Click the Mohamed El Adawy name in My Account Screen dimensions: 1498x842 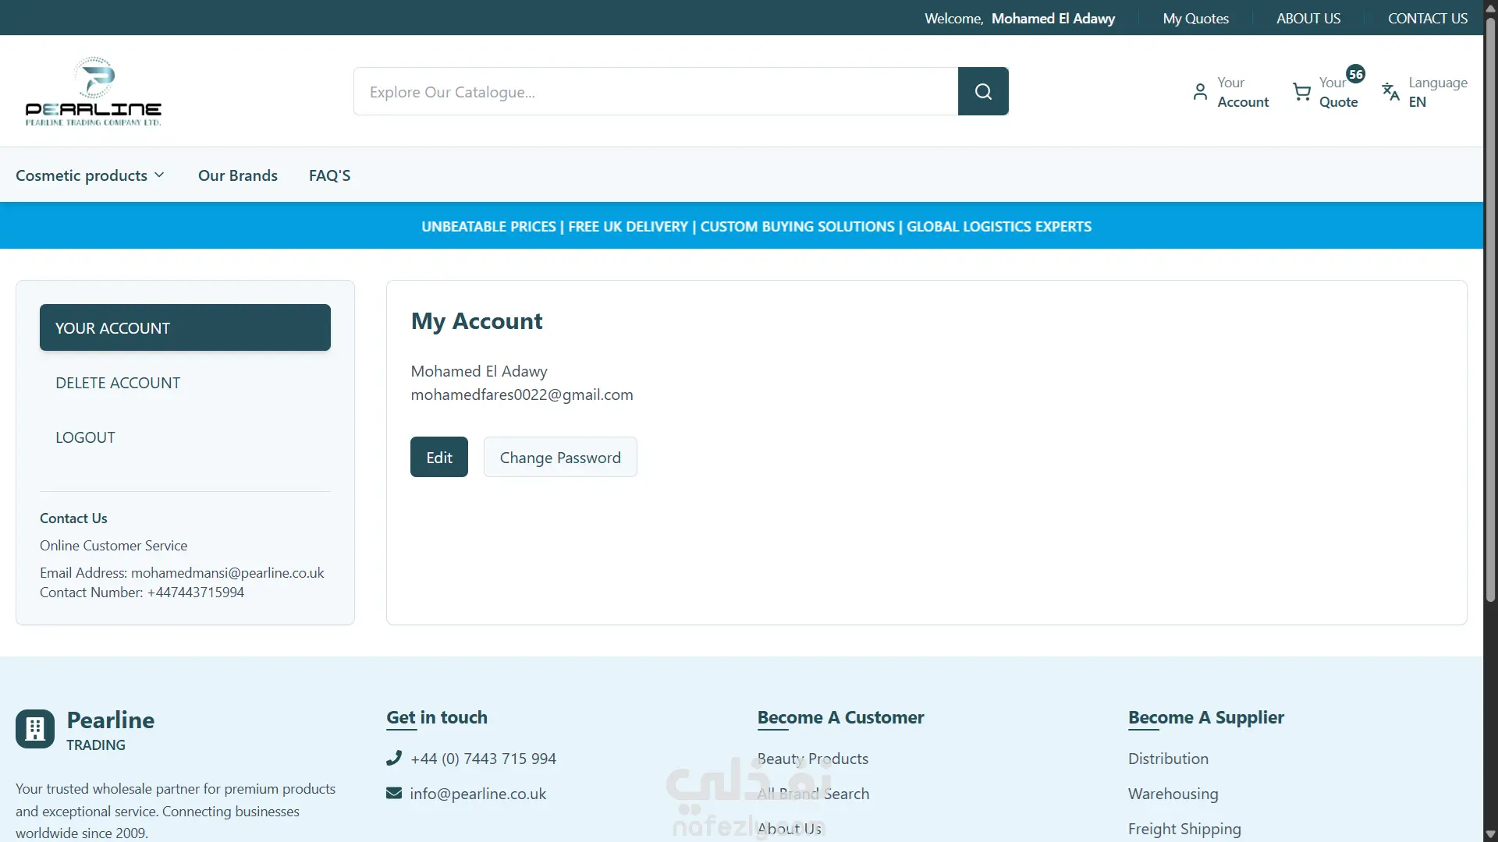pyautogui.click(x=479, y=371)
